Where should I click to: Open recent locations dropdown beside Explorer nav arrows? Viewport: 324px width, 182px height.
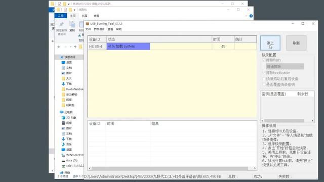pyautogui.click(x=70, y=47)
